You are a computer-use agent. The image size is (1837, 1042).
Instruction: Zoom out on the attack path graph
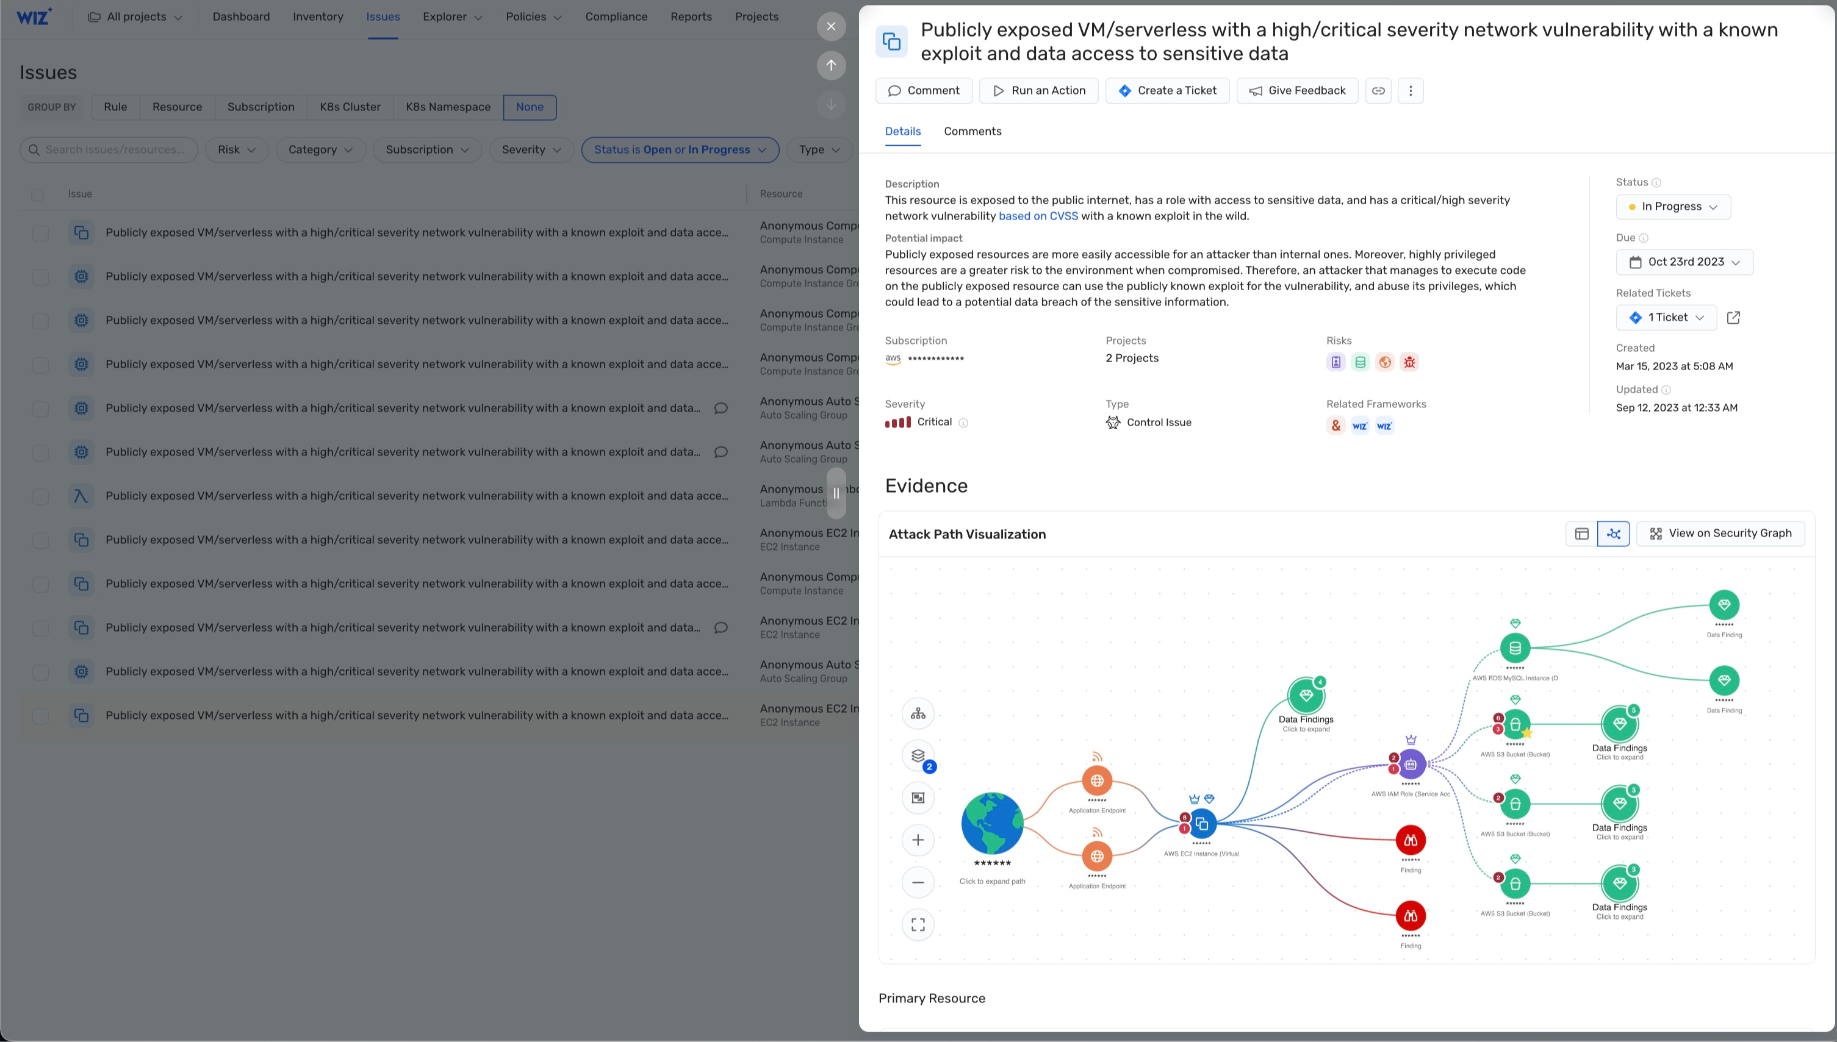918,882
